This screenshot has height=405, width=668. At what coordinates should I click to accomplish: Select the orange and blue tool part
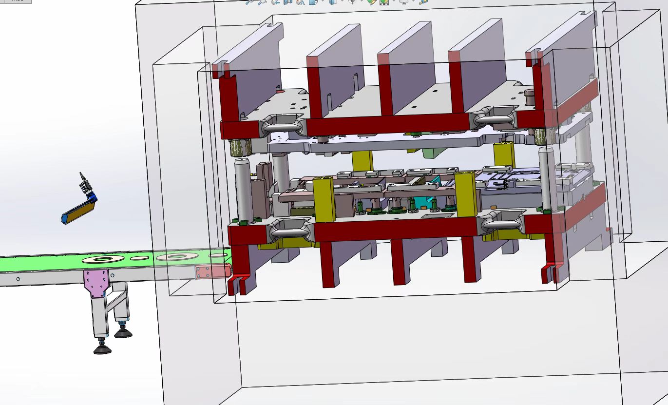(x=78, y=212)
